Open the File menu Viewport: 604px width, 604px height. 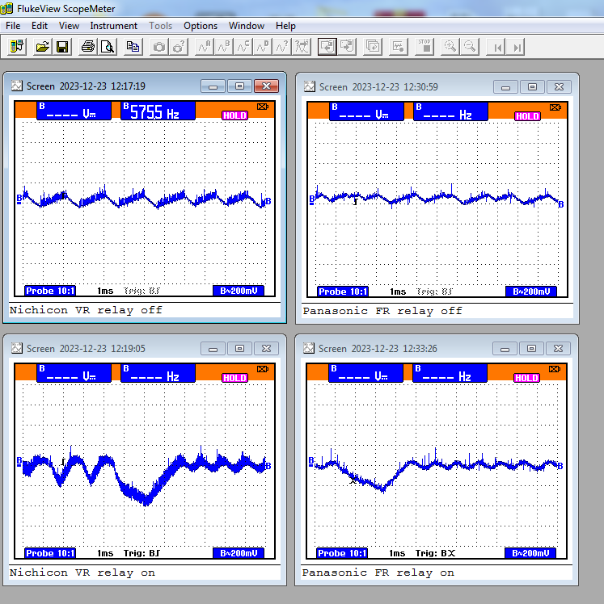click(13, 26)
